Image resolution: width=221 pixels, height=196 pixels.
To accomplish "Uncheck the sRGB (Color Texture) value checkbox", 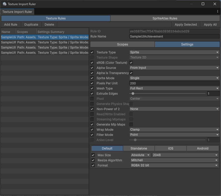I will click(x=131, y=63).
